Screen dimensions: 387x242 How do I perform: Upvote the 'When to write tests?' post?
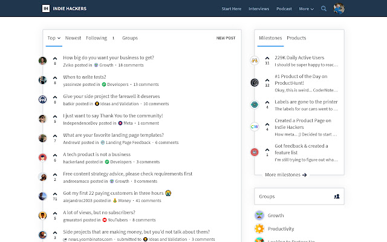click(x=55, y=78)
